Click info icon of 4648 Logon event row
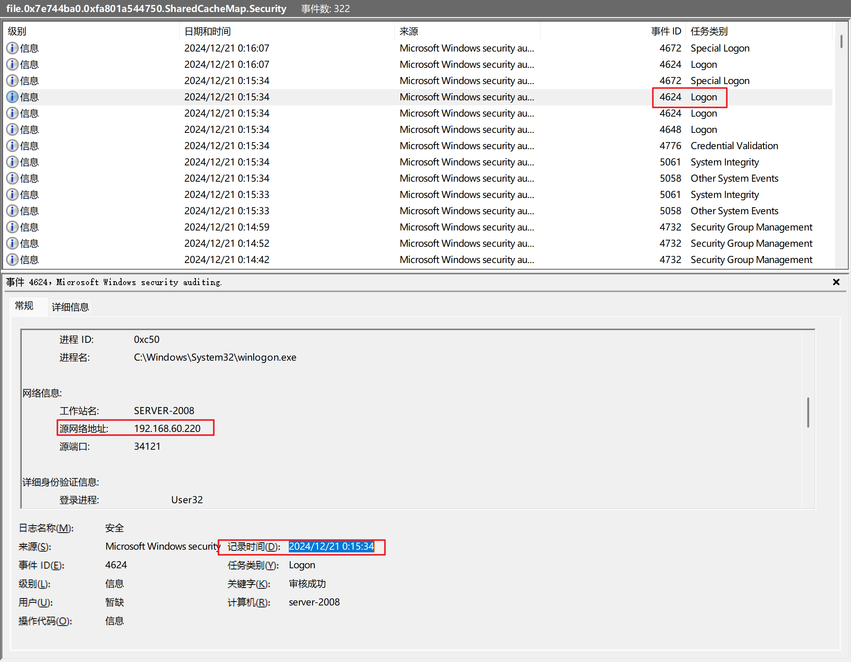 12,129
